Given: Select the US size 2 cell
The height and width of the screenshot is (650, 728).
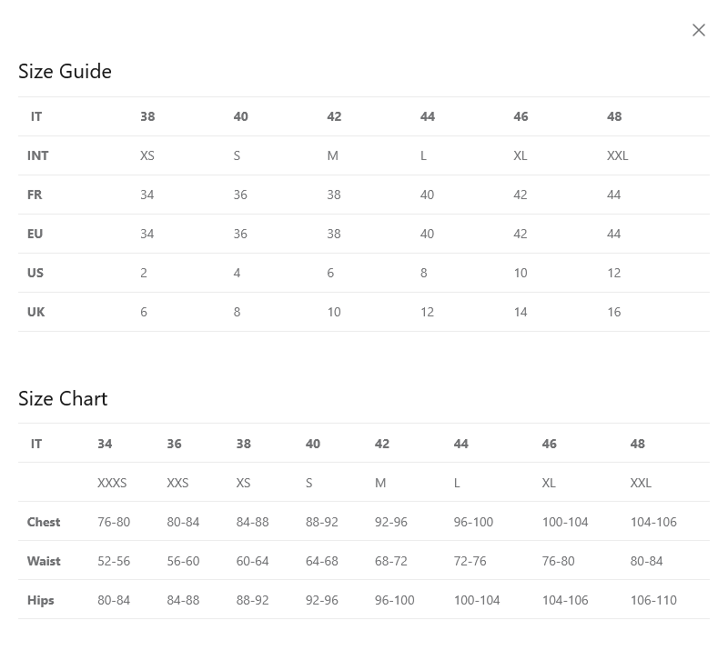Looking at the screenshot, I should [x=144, y=273].
